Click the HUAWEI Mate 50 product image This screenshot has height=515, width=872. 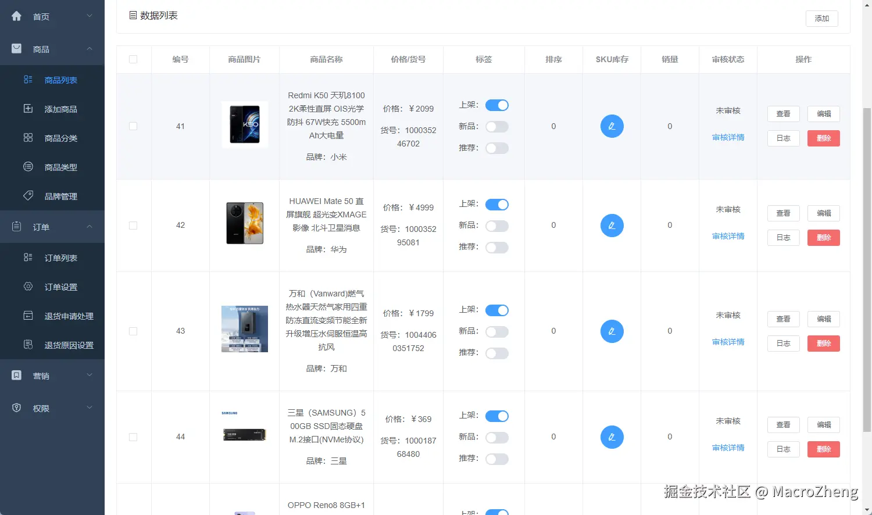tap(245, 223)
